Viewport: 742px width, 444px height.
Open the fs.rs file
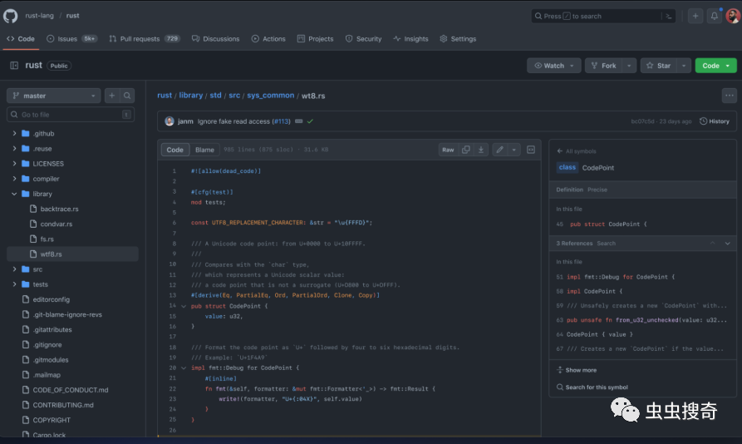pos(47,239)
